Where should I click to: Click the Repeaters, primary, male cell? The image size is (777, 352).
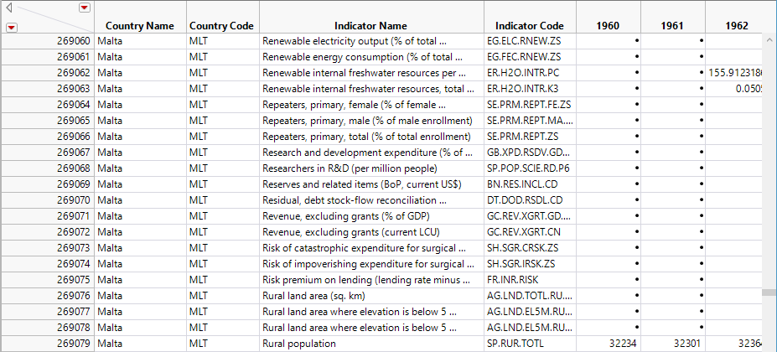point(371,121)
